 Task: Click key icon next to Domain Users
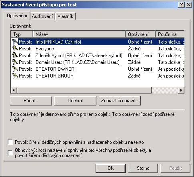[x=15, y=62]
